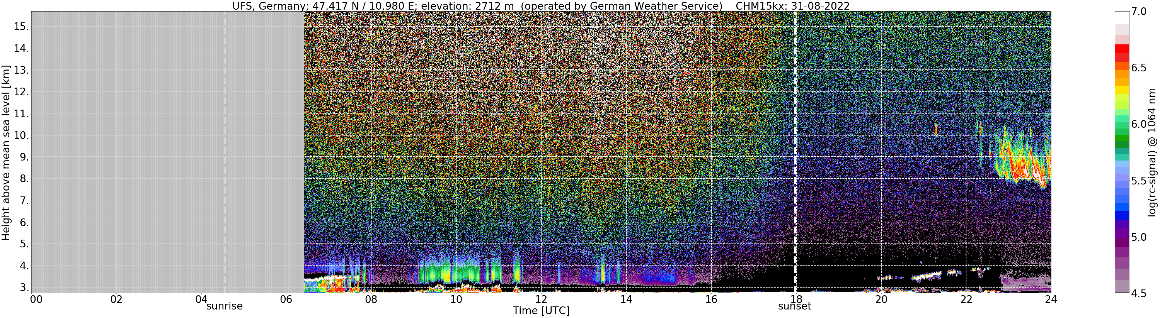Click the 'Height above mean sea level [km]' label
The image size is (1160, 318).
point(6,152)
